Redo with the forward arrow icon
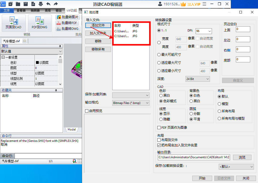Viewport: 258px width, 183px height. coord(56,4)
